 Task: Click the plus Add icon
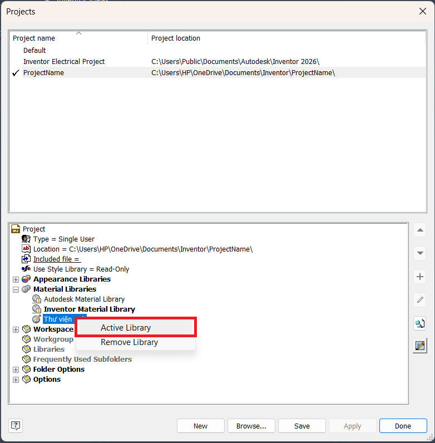[x=420, y=277]
